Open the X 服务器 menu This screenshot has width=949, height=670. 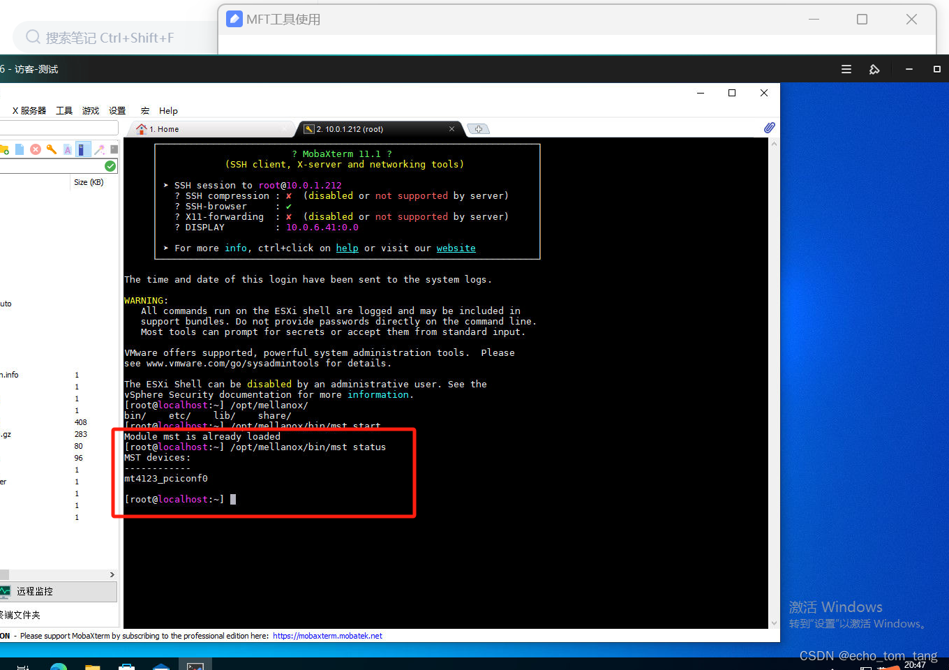(x=29, y=111)
